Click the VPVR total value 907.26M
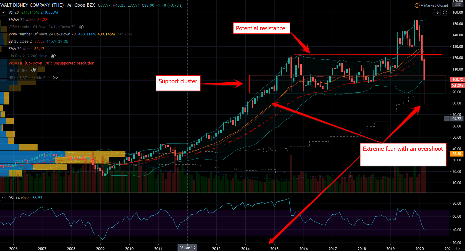465x251 pixels. (124, 34)
